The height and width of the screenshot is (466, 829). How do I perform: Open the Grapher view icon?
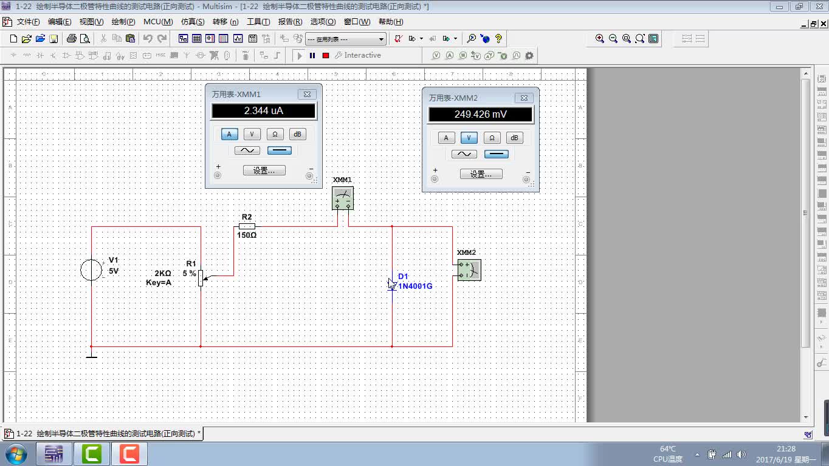(x=238, y=38)
